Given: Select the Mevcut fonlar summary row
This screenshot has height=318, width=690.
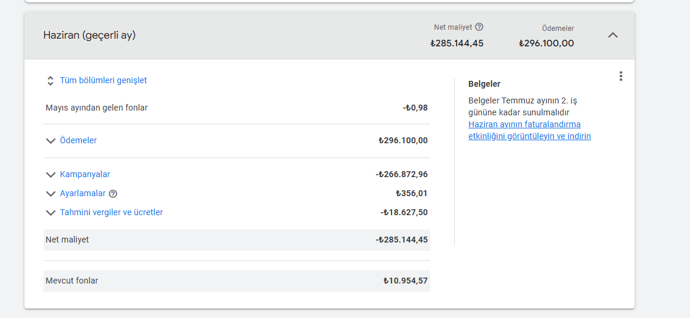Looking at the screenshot, I should [x=236, y=281].
